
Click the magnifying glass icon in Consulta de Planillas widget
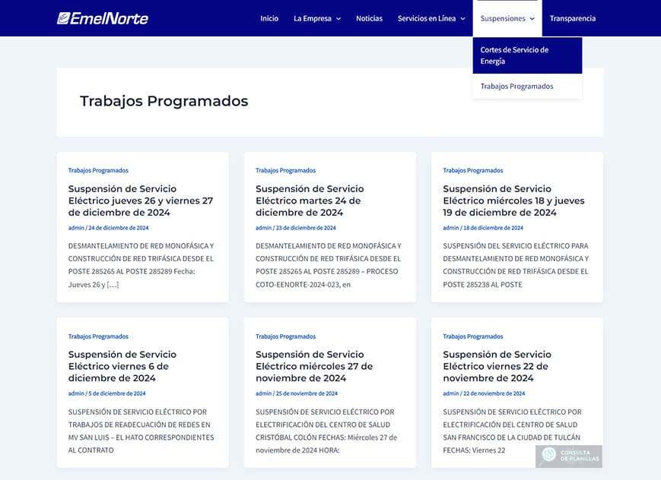coord(547,456)
